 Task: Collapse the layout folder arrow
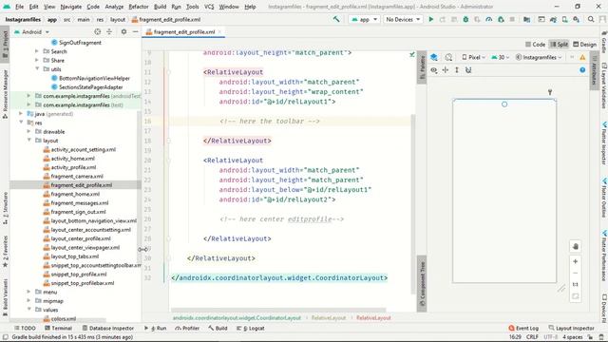[29, 141]
